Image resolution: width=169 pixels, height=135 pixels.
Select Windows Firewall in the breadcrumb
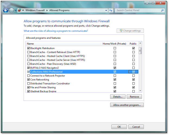point(35,10)
